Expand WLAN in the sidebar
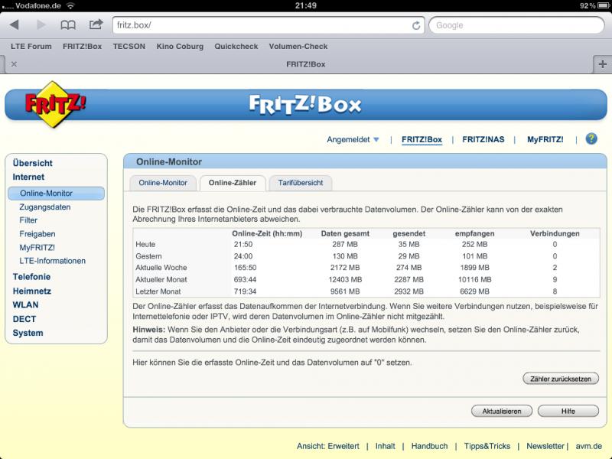612x459 pixels. point(25,304)
